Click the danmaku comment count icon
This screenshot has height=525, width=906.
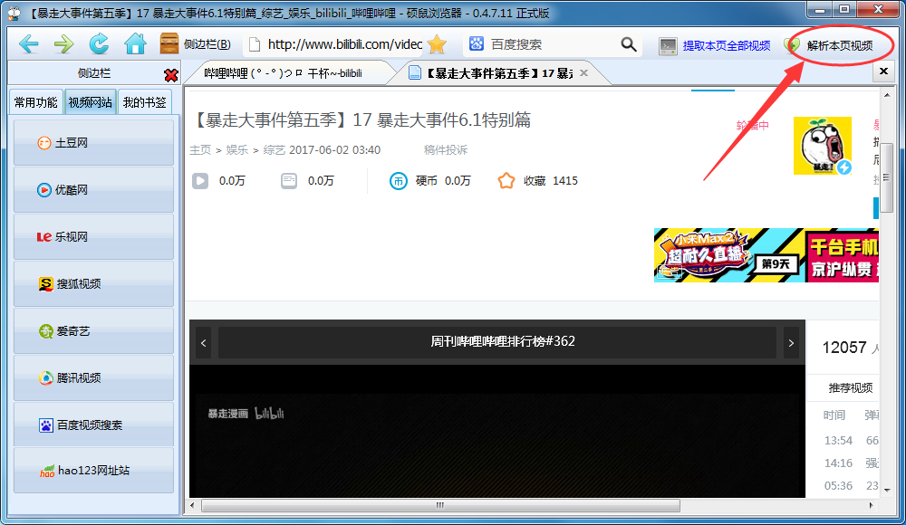point(289,181)
